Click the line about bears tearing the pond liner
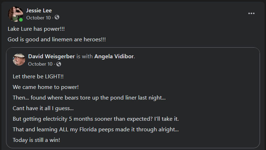 click(89, 97)
